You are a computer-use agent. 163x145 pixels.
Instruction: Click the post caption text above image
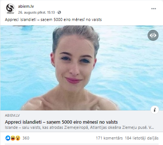click(x=53, y=20)
